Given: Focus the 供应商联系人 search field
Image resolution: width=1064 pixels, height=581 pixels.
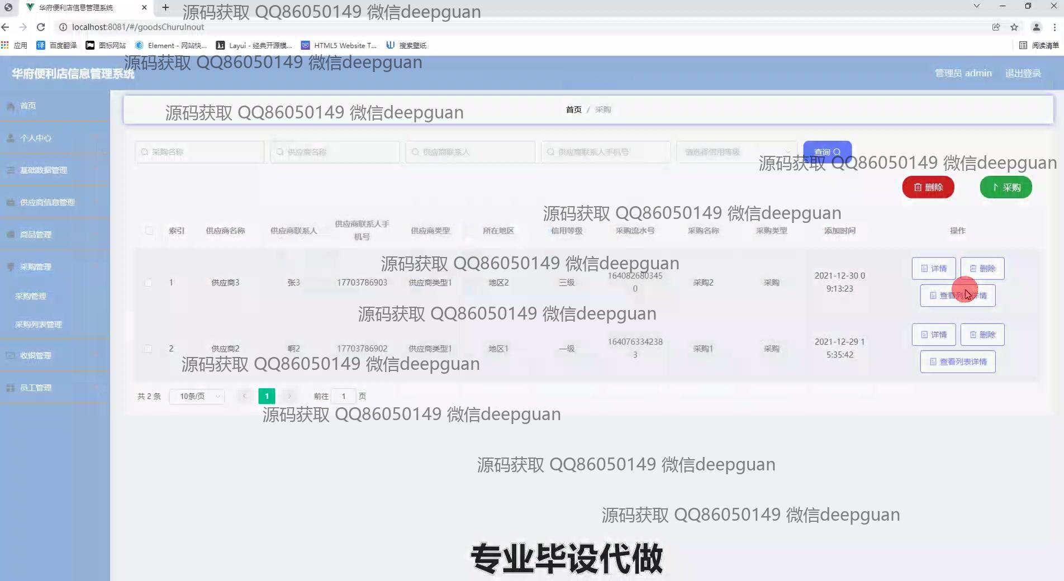Looking at the screenshot, I should point(471,152).
